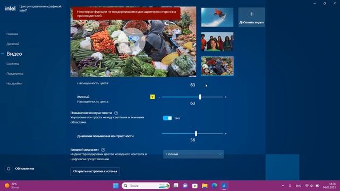Click the Intel logo

pyautogui.click(x=11, y=8)
